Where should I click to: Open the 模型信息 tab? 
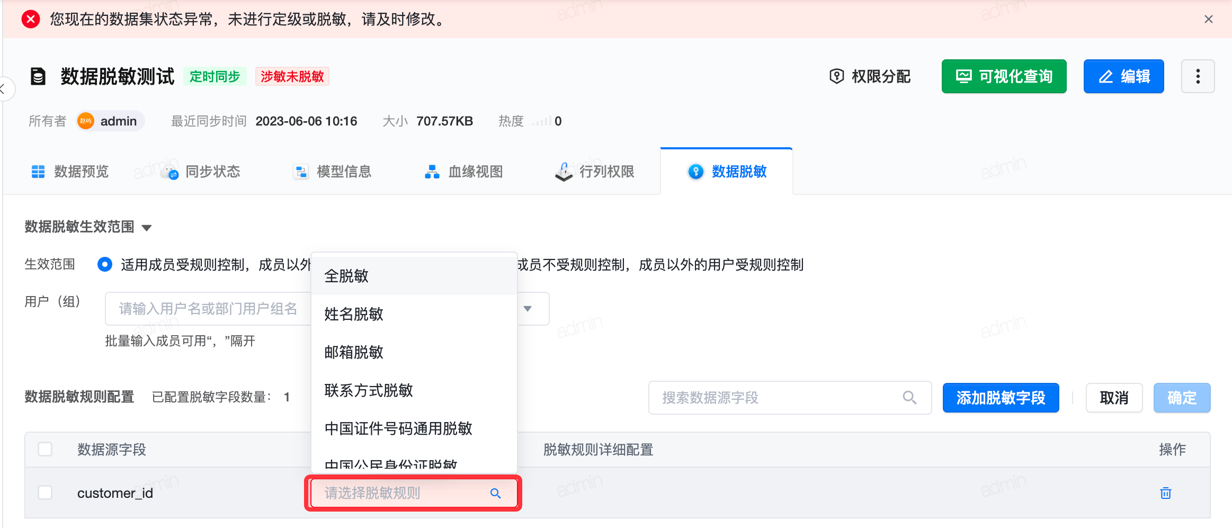coord(332,172)
